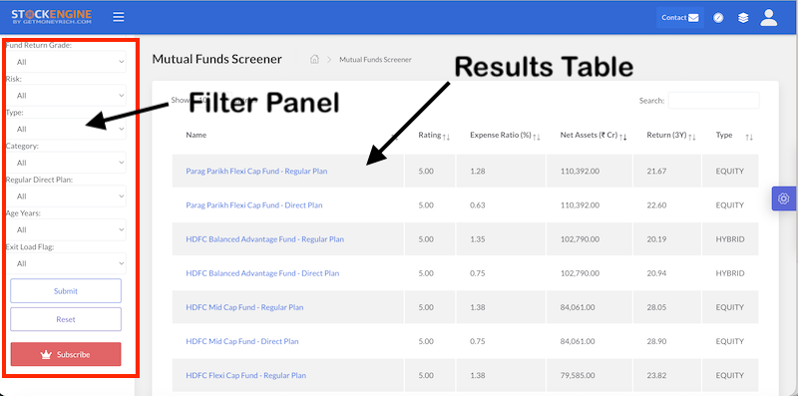Click the 28.90 return value
Screen dimensions: 798x396
click(x=656, y=341)
